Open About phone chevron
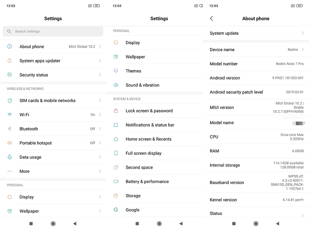The image size is (309, 230). 100,46
